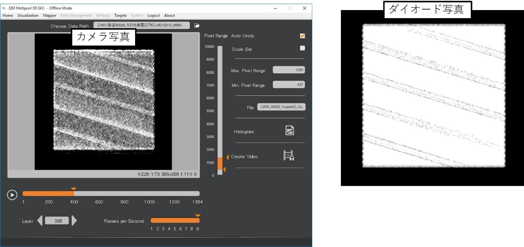Viewport: 524px width, 247px height.
Task: Click the Max. Pixel Range value field
Action: (x=289, y=70)
